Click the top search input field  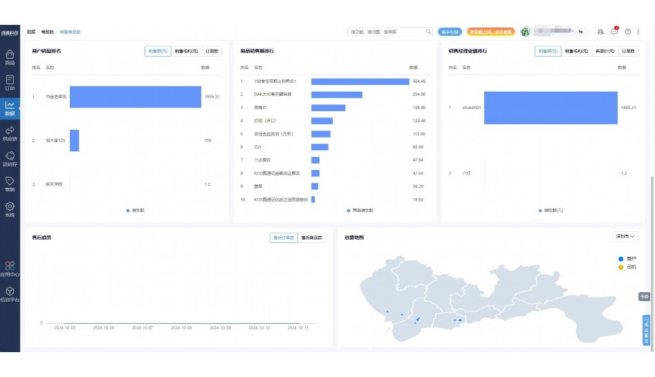pyautogui.click(x=389, y=32)
